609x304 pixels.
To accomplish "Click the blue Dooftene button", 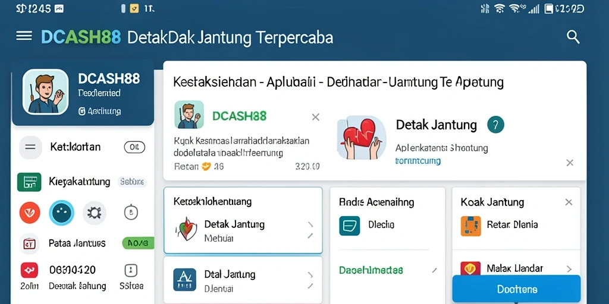I will coord(517,289).
